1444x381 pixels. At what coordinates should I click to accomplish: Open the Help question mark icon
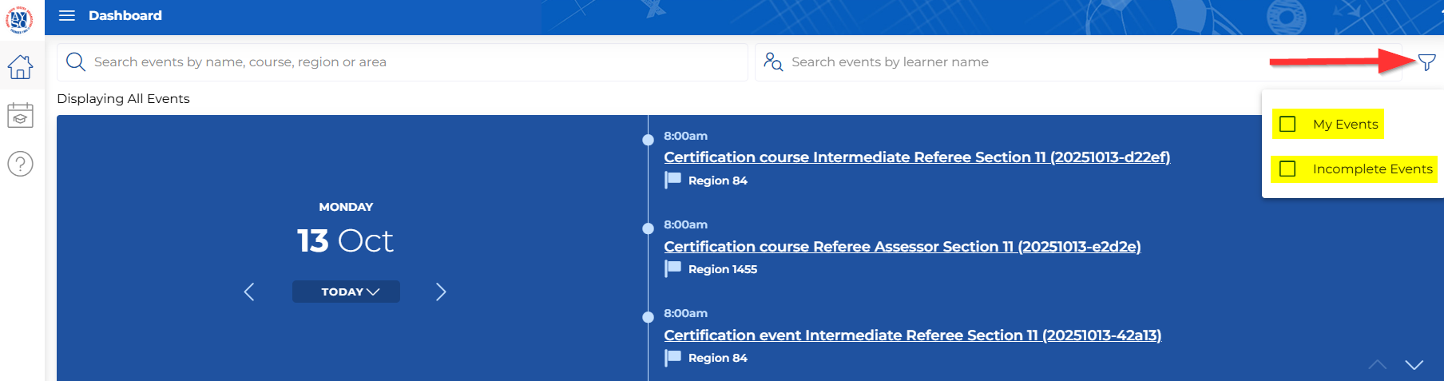21,165
